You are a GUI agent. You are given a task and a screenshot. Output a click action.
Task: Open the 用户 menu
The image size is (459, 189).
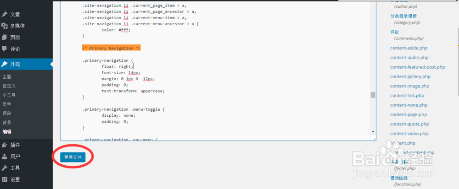[x=15, y=157]
